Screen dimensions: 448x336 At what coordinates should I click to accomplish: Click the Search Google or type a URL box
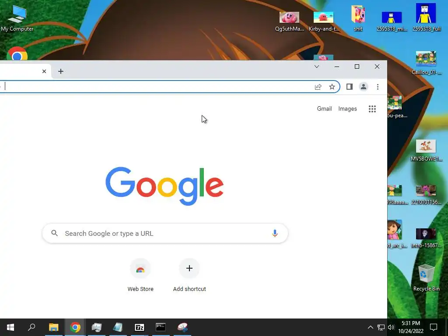click(165, 233)
